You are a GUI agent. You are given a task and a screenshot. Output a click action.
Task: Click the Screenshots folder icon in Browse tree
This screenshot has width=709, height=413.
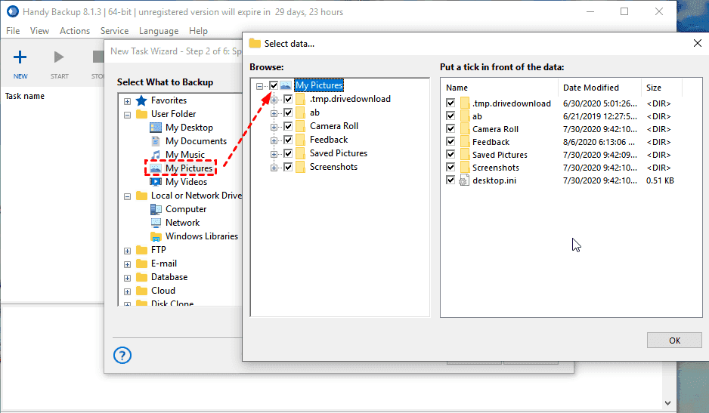pos(300,167)
